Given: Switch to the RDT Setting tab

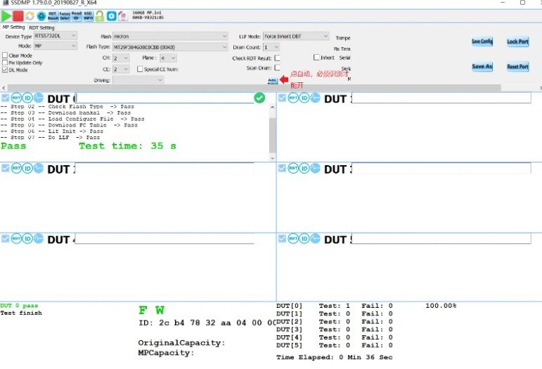Looking at the screenshot, I should [41, 27].
